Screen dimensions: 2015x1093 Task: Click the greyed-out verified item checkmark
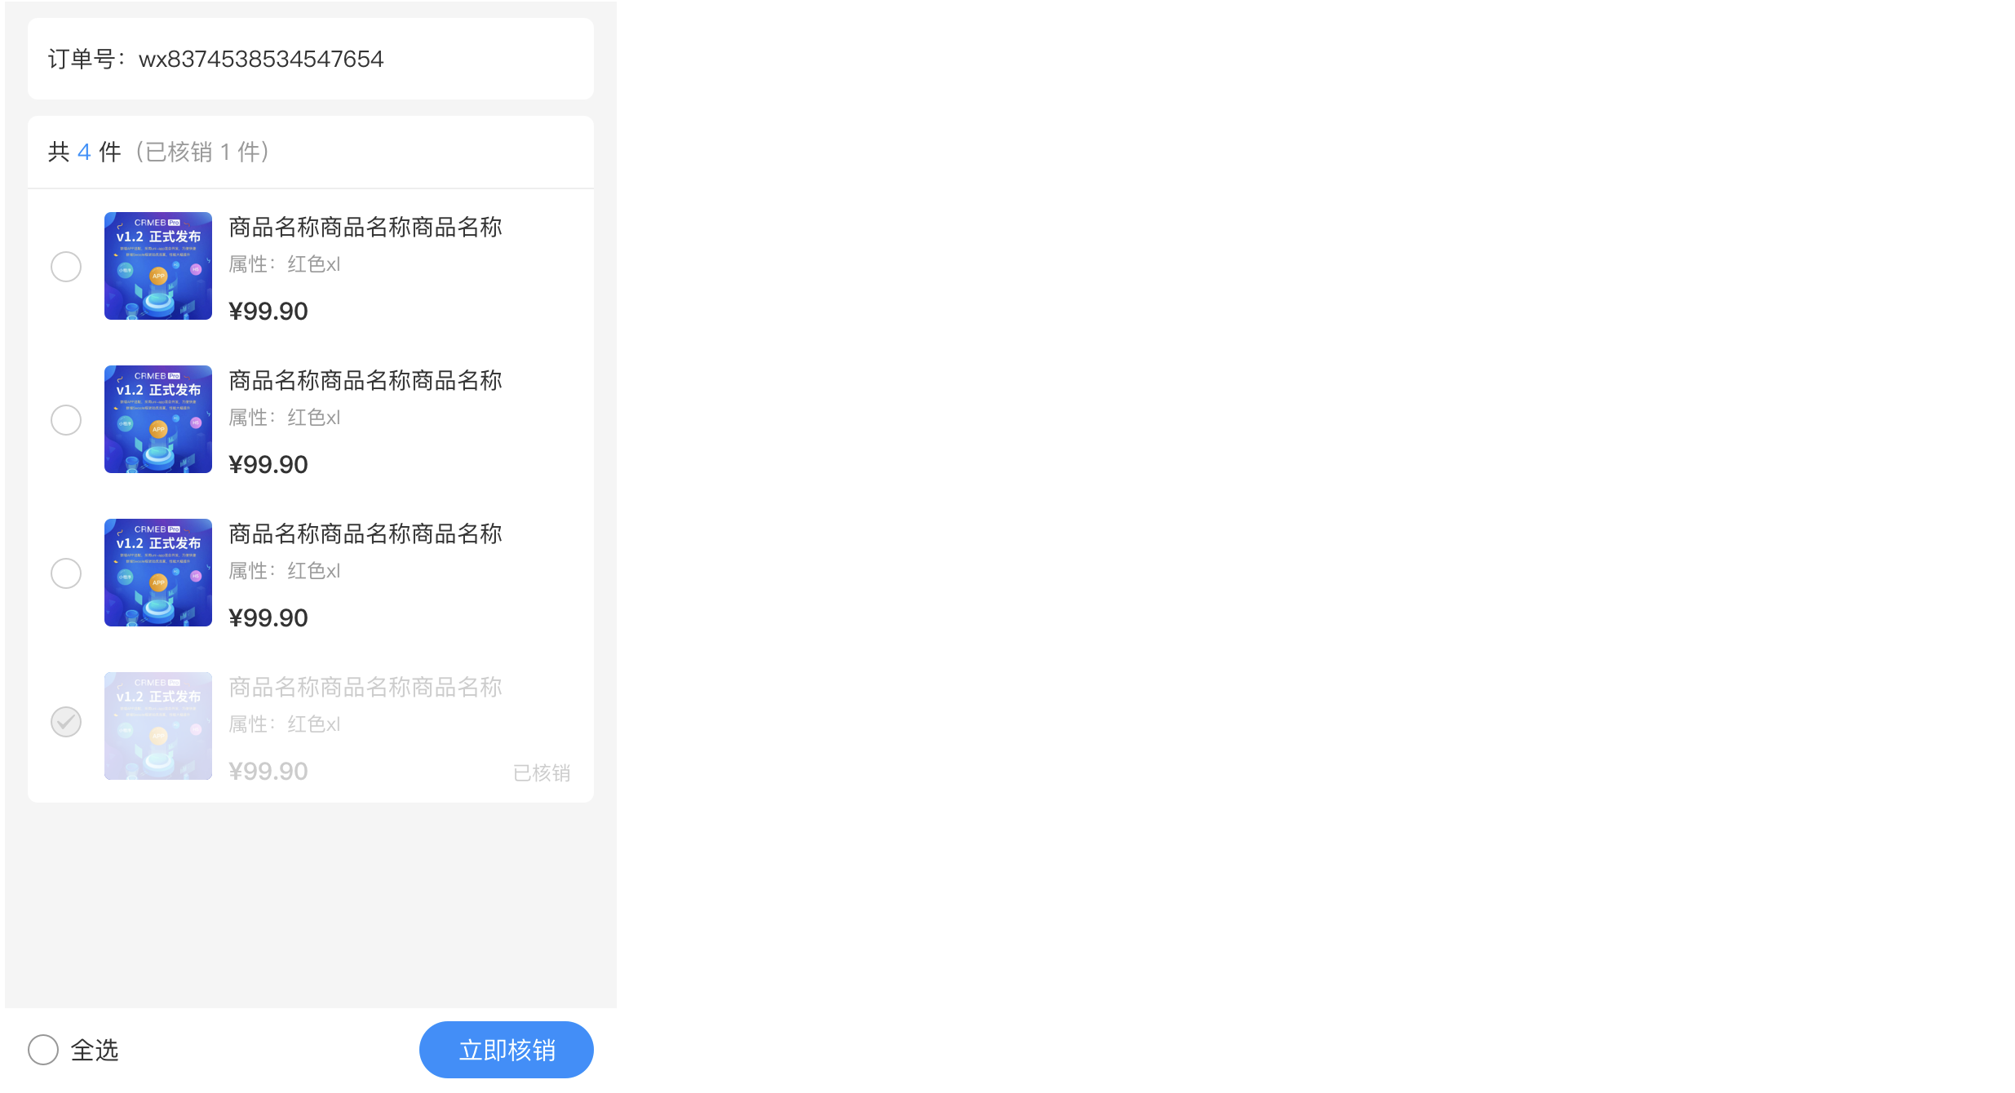pyautogui.click(x=66, y=722)
